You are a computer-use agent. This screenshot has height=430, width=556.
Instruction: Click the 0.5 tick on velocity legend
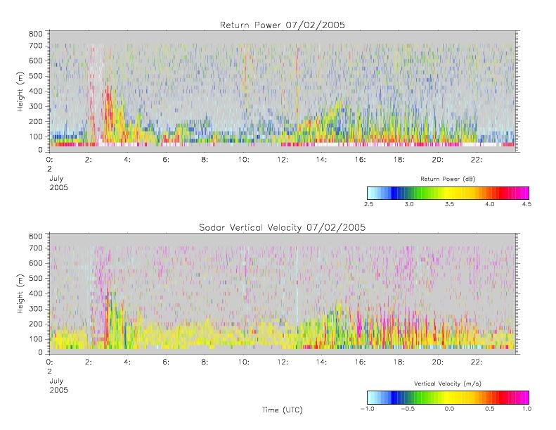pos(490,409)
